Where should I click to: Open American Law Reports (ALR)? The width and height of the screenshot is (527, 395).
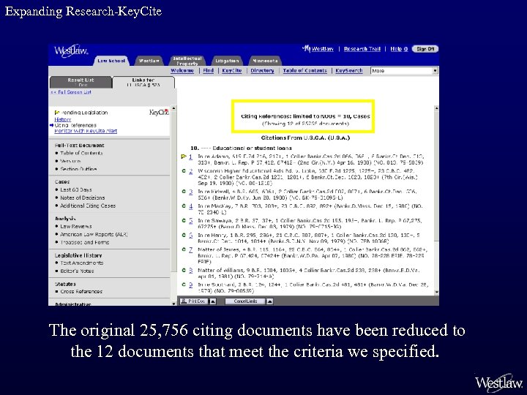[94, 234]
